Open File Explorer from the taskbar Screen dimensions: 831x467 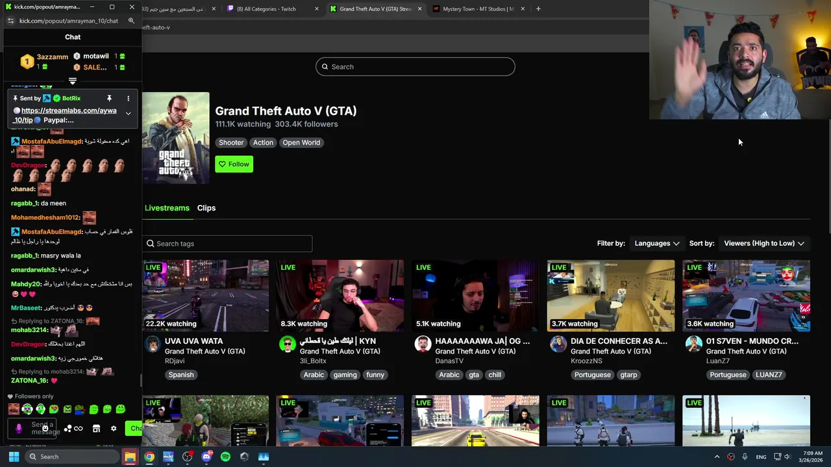point(130,457)
